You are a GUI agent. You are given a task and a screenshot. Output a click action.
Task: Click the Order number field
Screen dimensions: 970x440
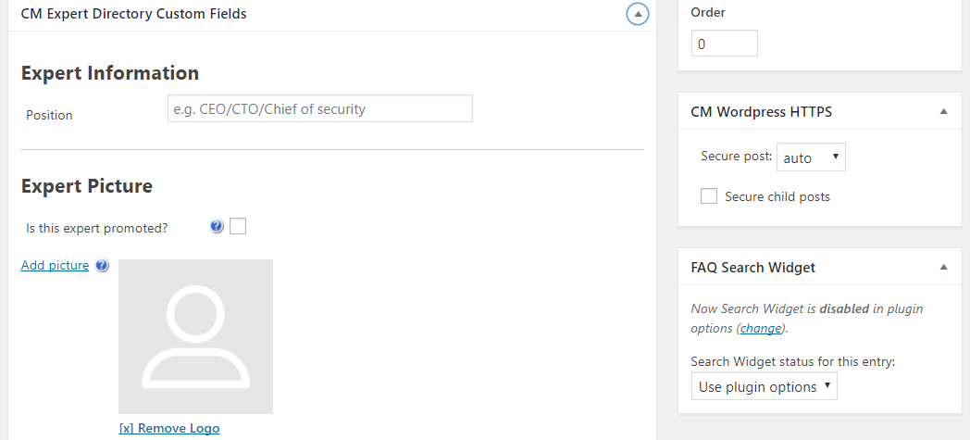click(724, 44)
